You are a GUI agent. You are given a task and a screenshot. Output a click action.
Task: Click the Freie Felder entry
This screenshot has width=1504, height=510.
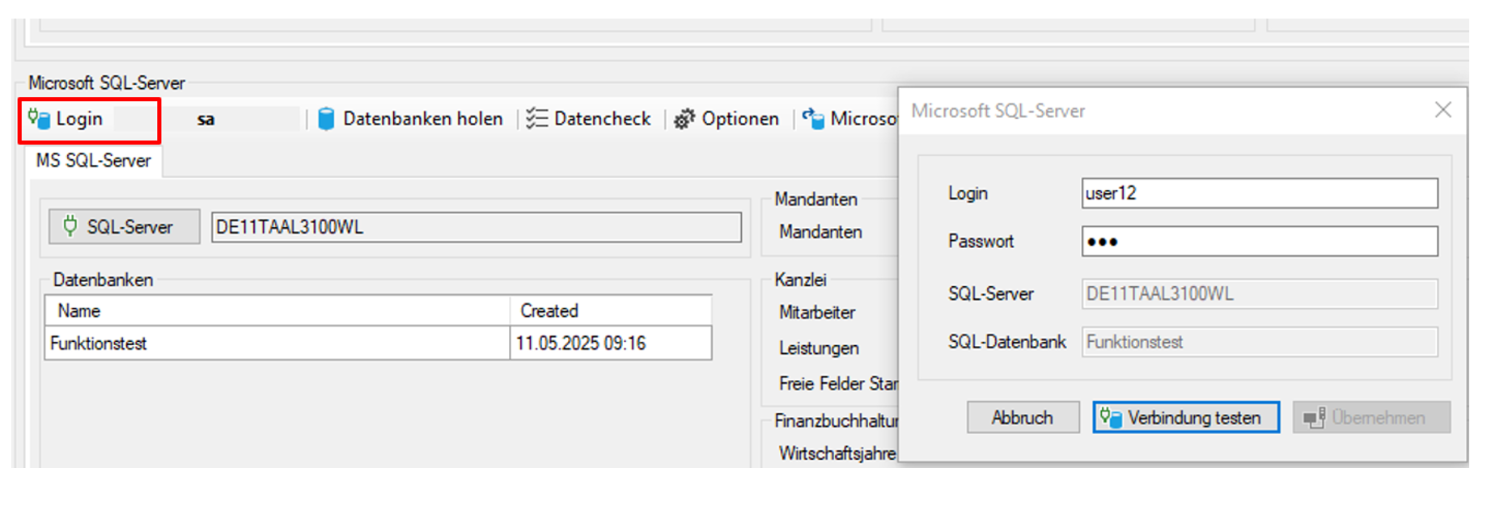(838, 383)
